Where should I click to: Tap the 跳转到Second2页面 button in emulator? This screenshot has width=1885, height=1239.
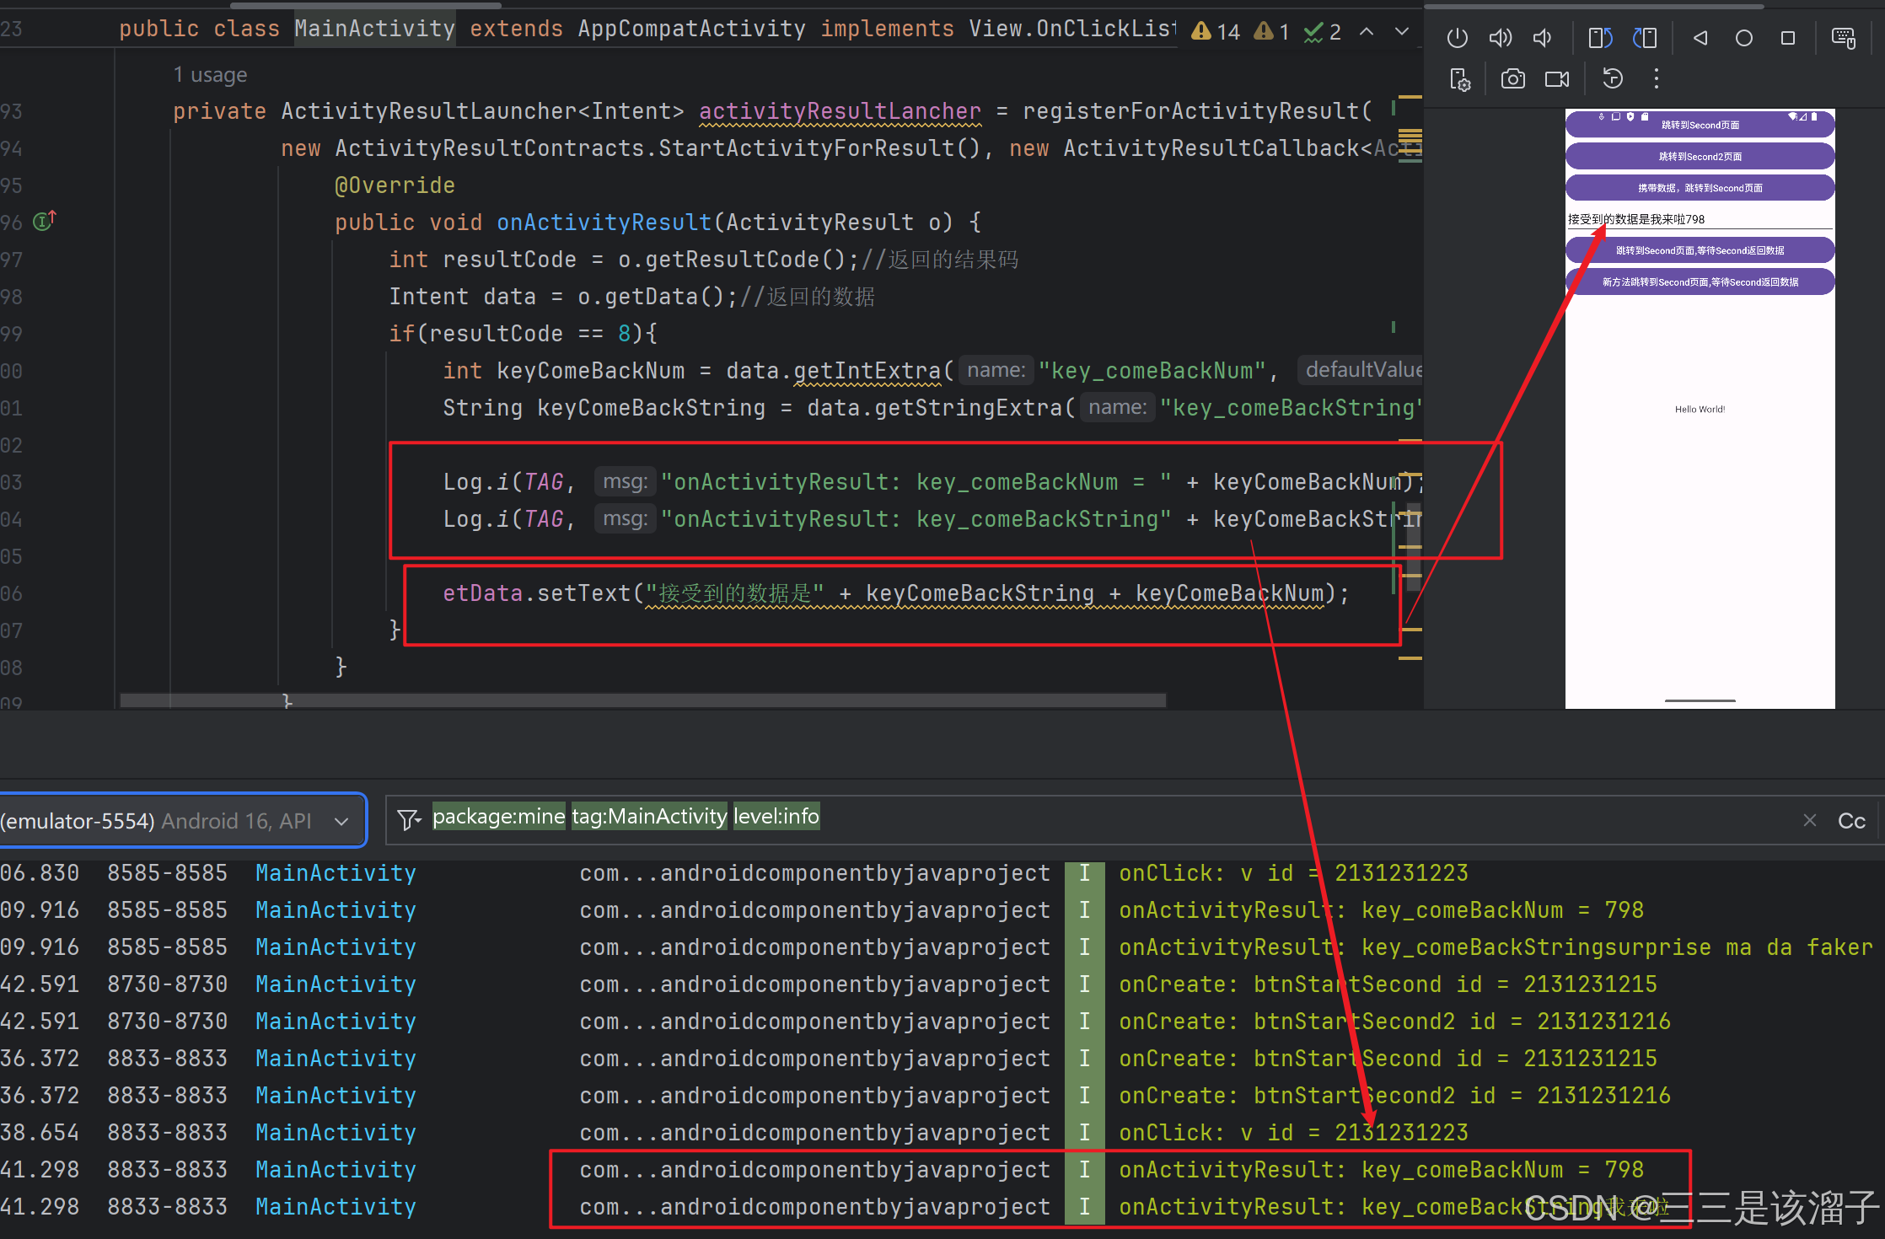(1700, 157)
